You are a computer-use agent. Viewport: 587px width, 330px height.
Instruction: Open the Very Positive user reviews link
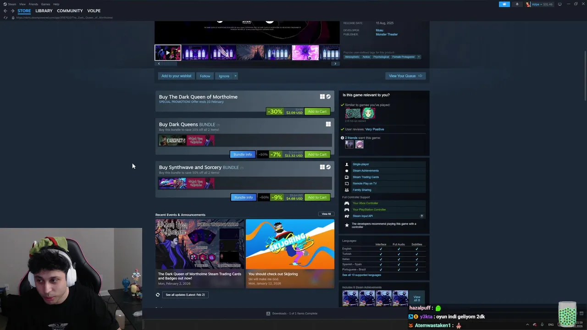pos(375,129)
